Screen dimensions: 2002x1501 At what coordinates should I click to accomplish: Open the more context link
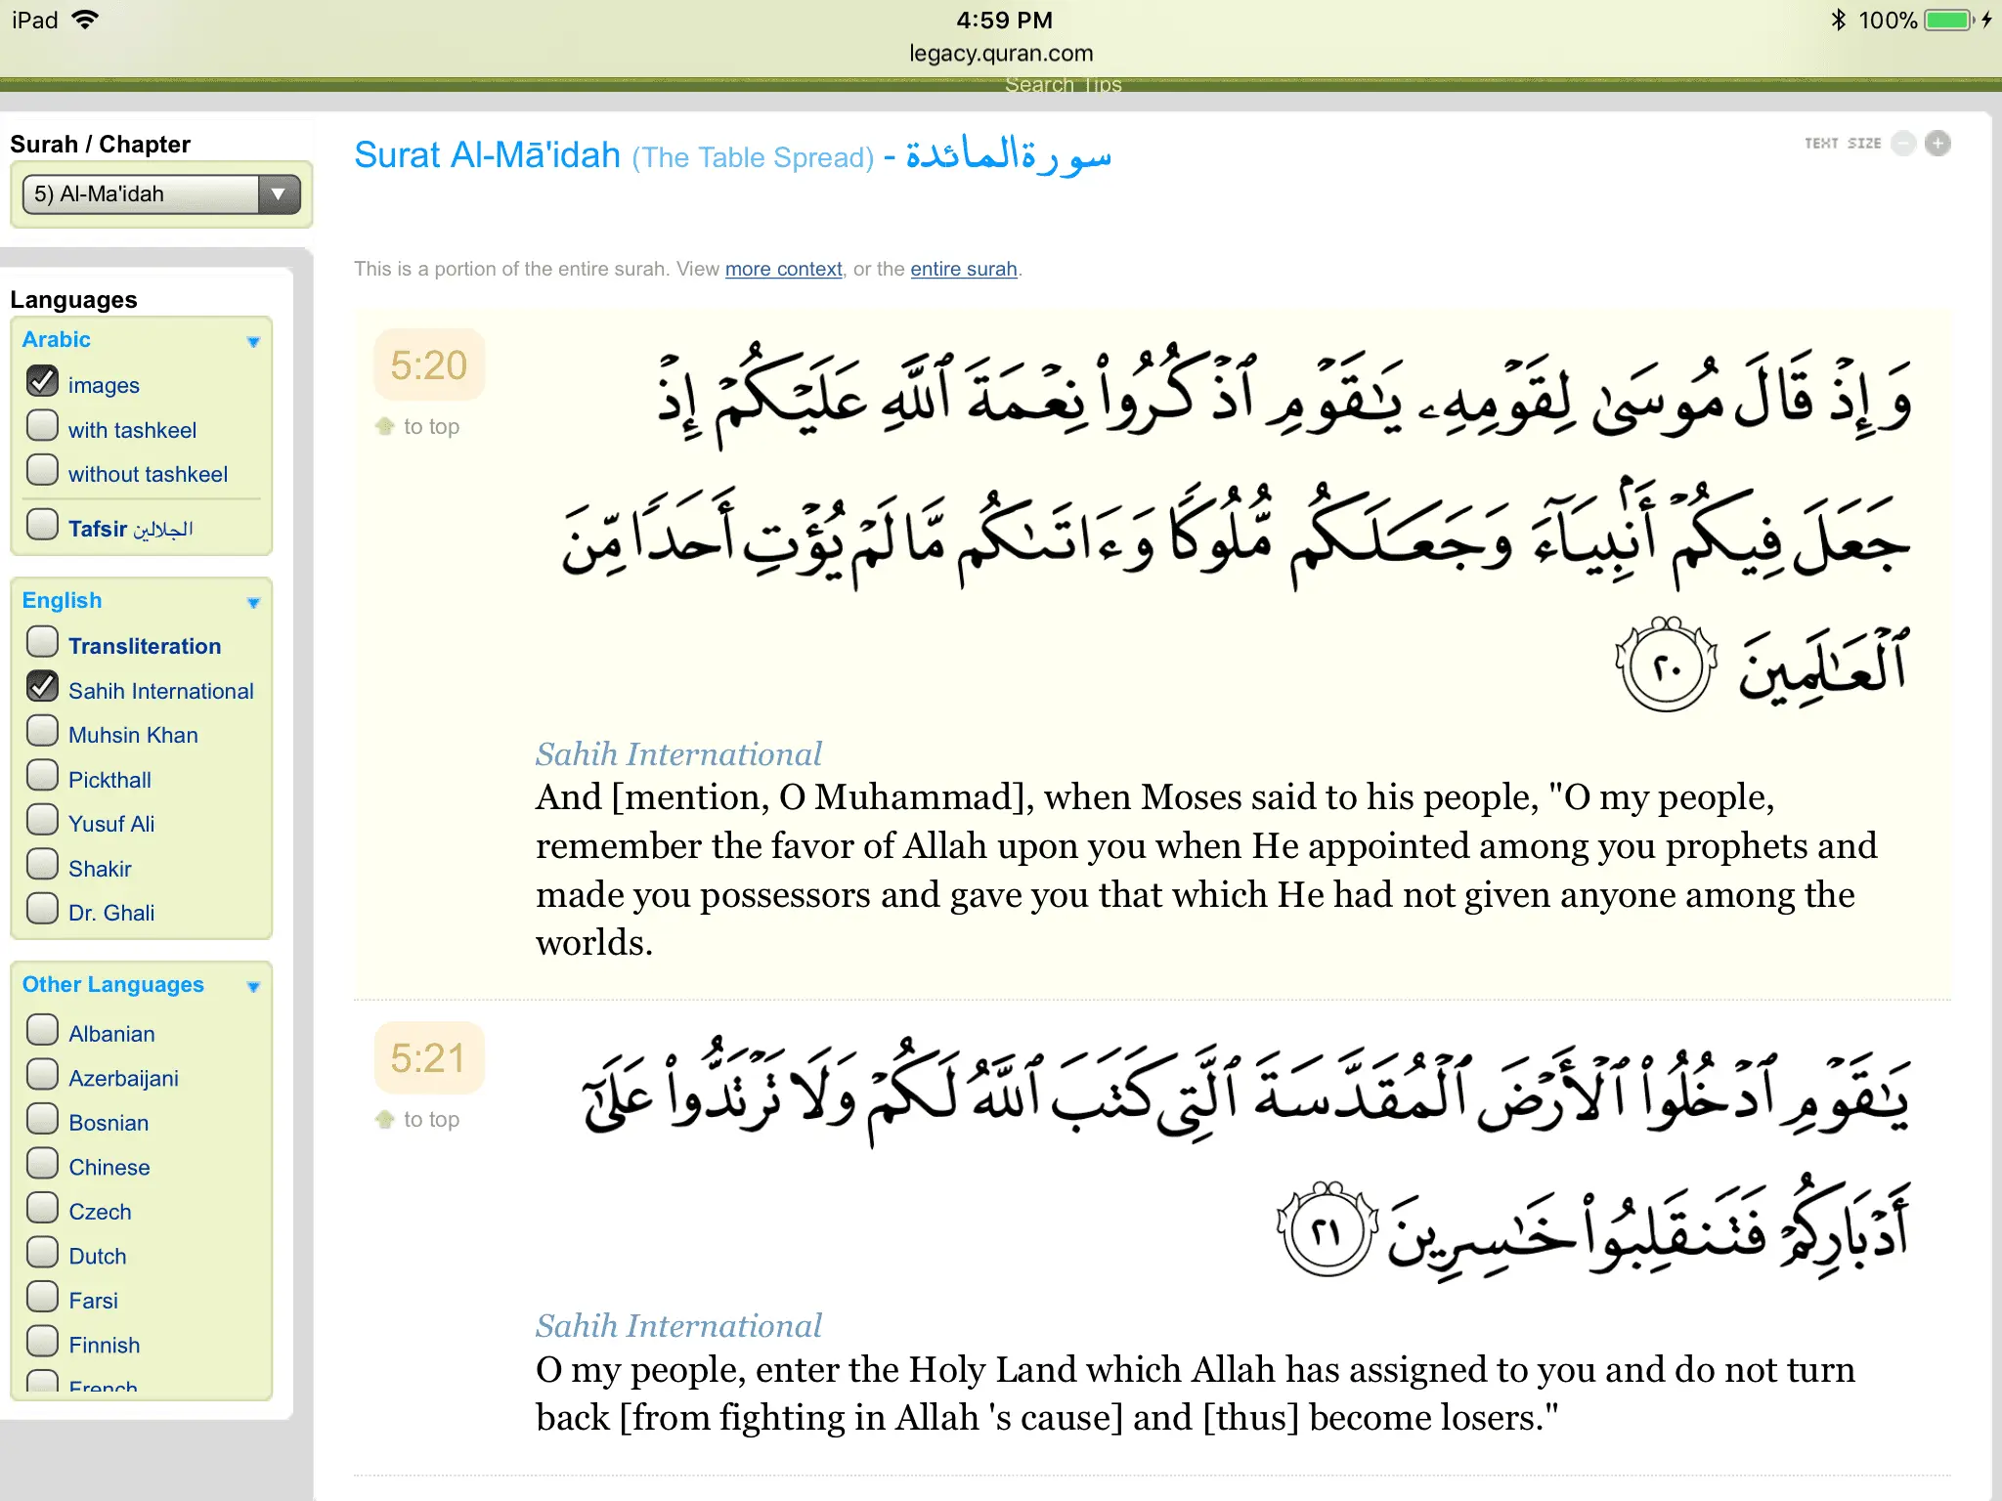(x=783, y=269)
